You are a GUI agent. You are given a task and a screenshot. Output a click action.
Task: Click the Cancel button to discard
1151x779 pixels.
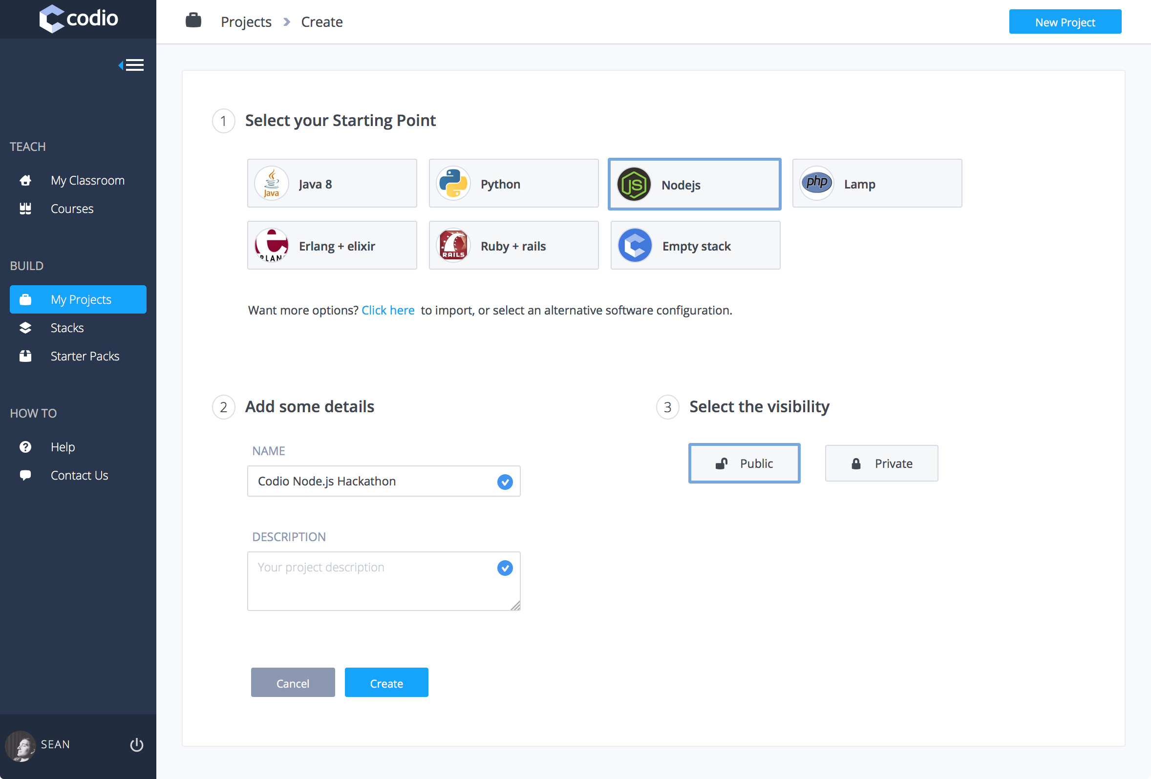(292, 682)
